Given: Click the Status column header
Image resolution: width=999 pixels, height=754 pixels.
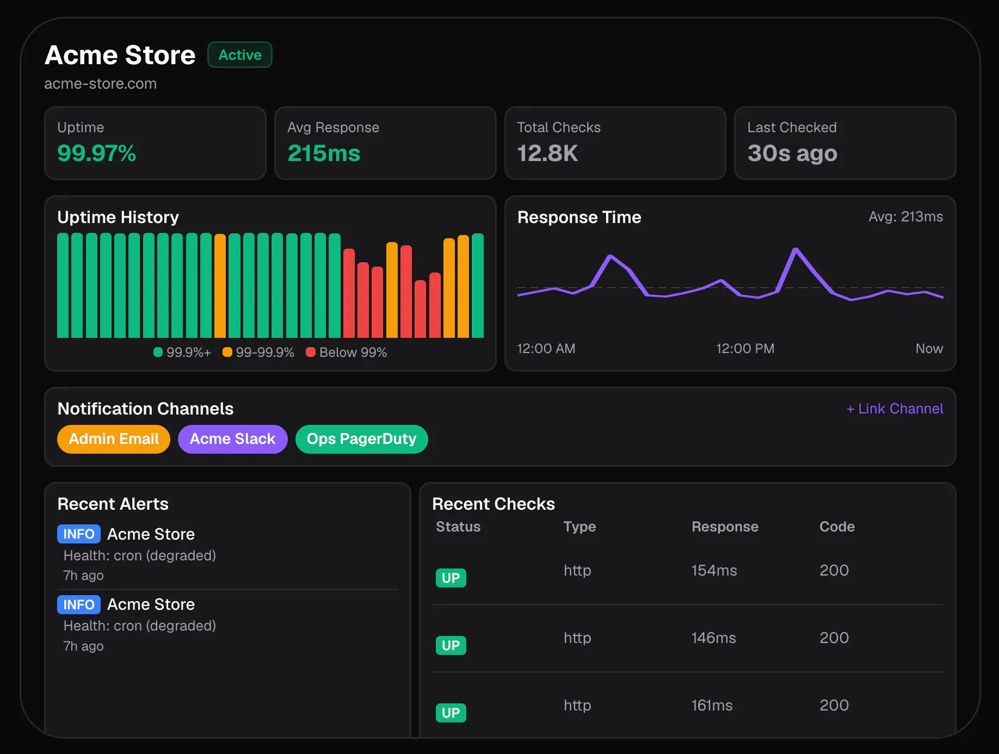Looking at the screenshot, I should (x=458, y=527).
